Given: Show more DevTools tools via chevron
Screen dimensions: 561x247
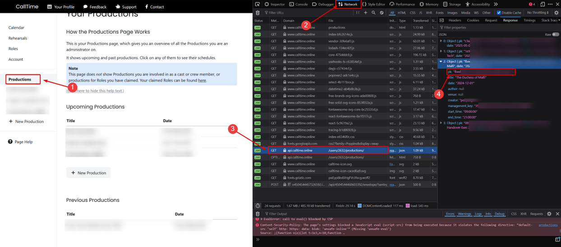Looking at the screenshot, I should click(496, 5).
